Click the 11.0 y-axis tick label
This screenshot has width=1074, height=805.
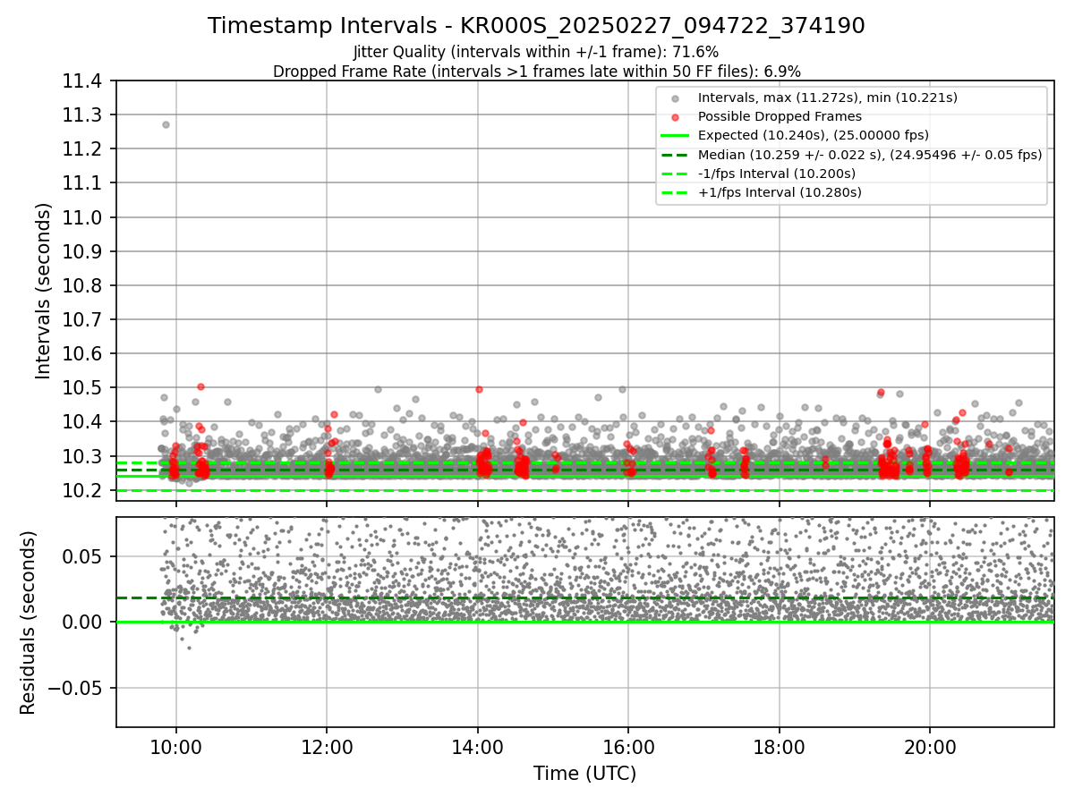pos(84,217)
